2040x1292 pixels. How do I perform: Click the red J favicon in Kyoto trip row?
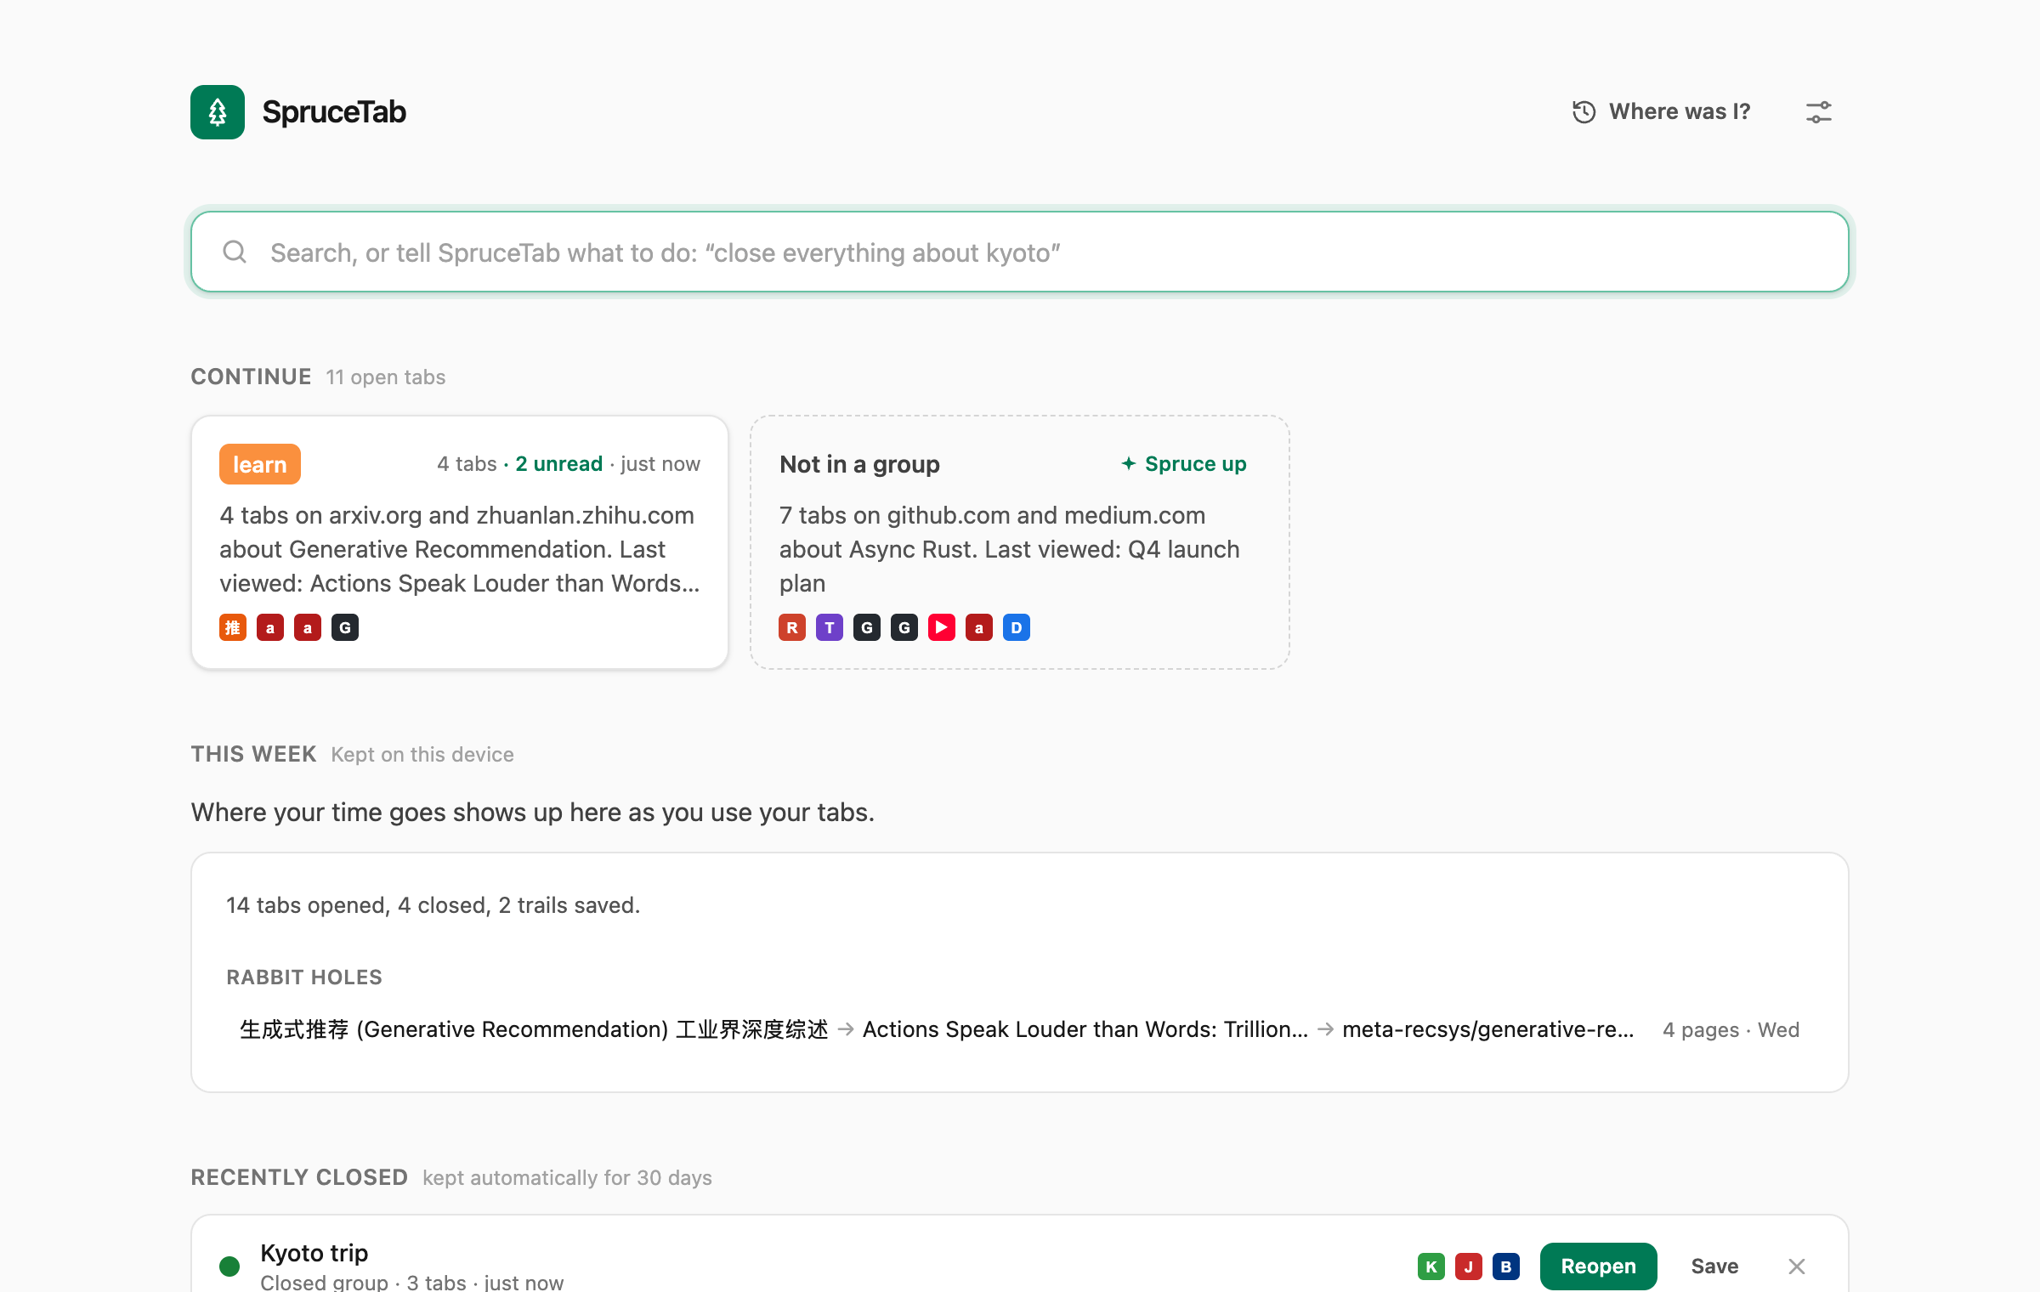[1469, 1266]
